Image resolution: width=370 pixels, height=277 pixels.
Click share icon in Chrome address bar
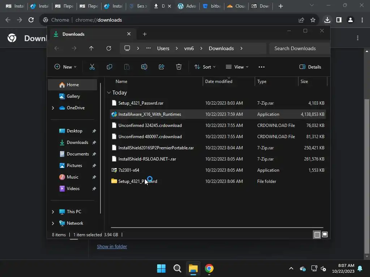point(301,20)
